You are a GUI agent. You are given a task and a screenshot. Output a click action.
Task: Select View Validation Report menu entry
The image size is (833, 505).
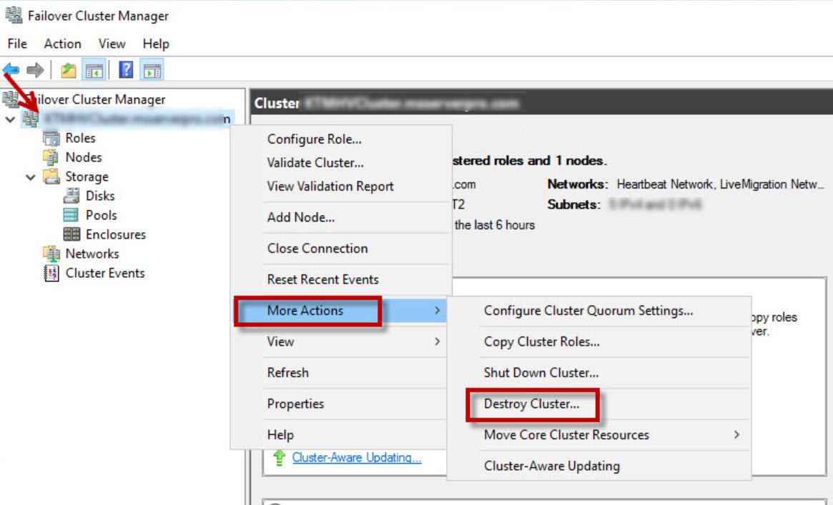click(x=341, y=186)
